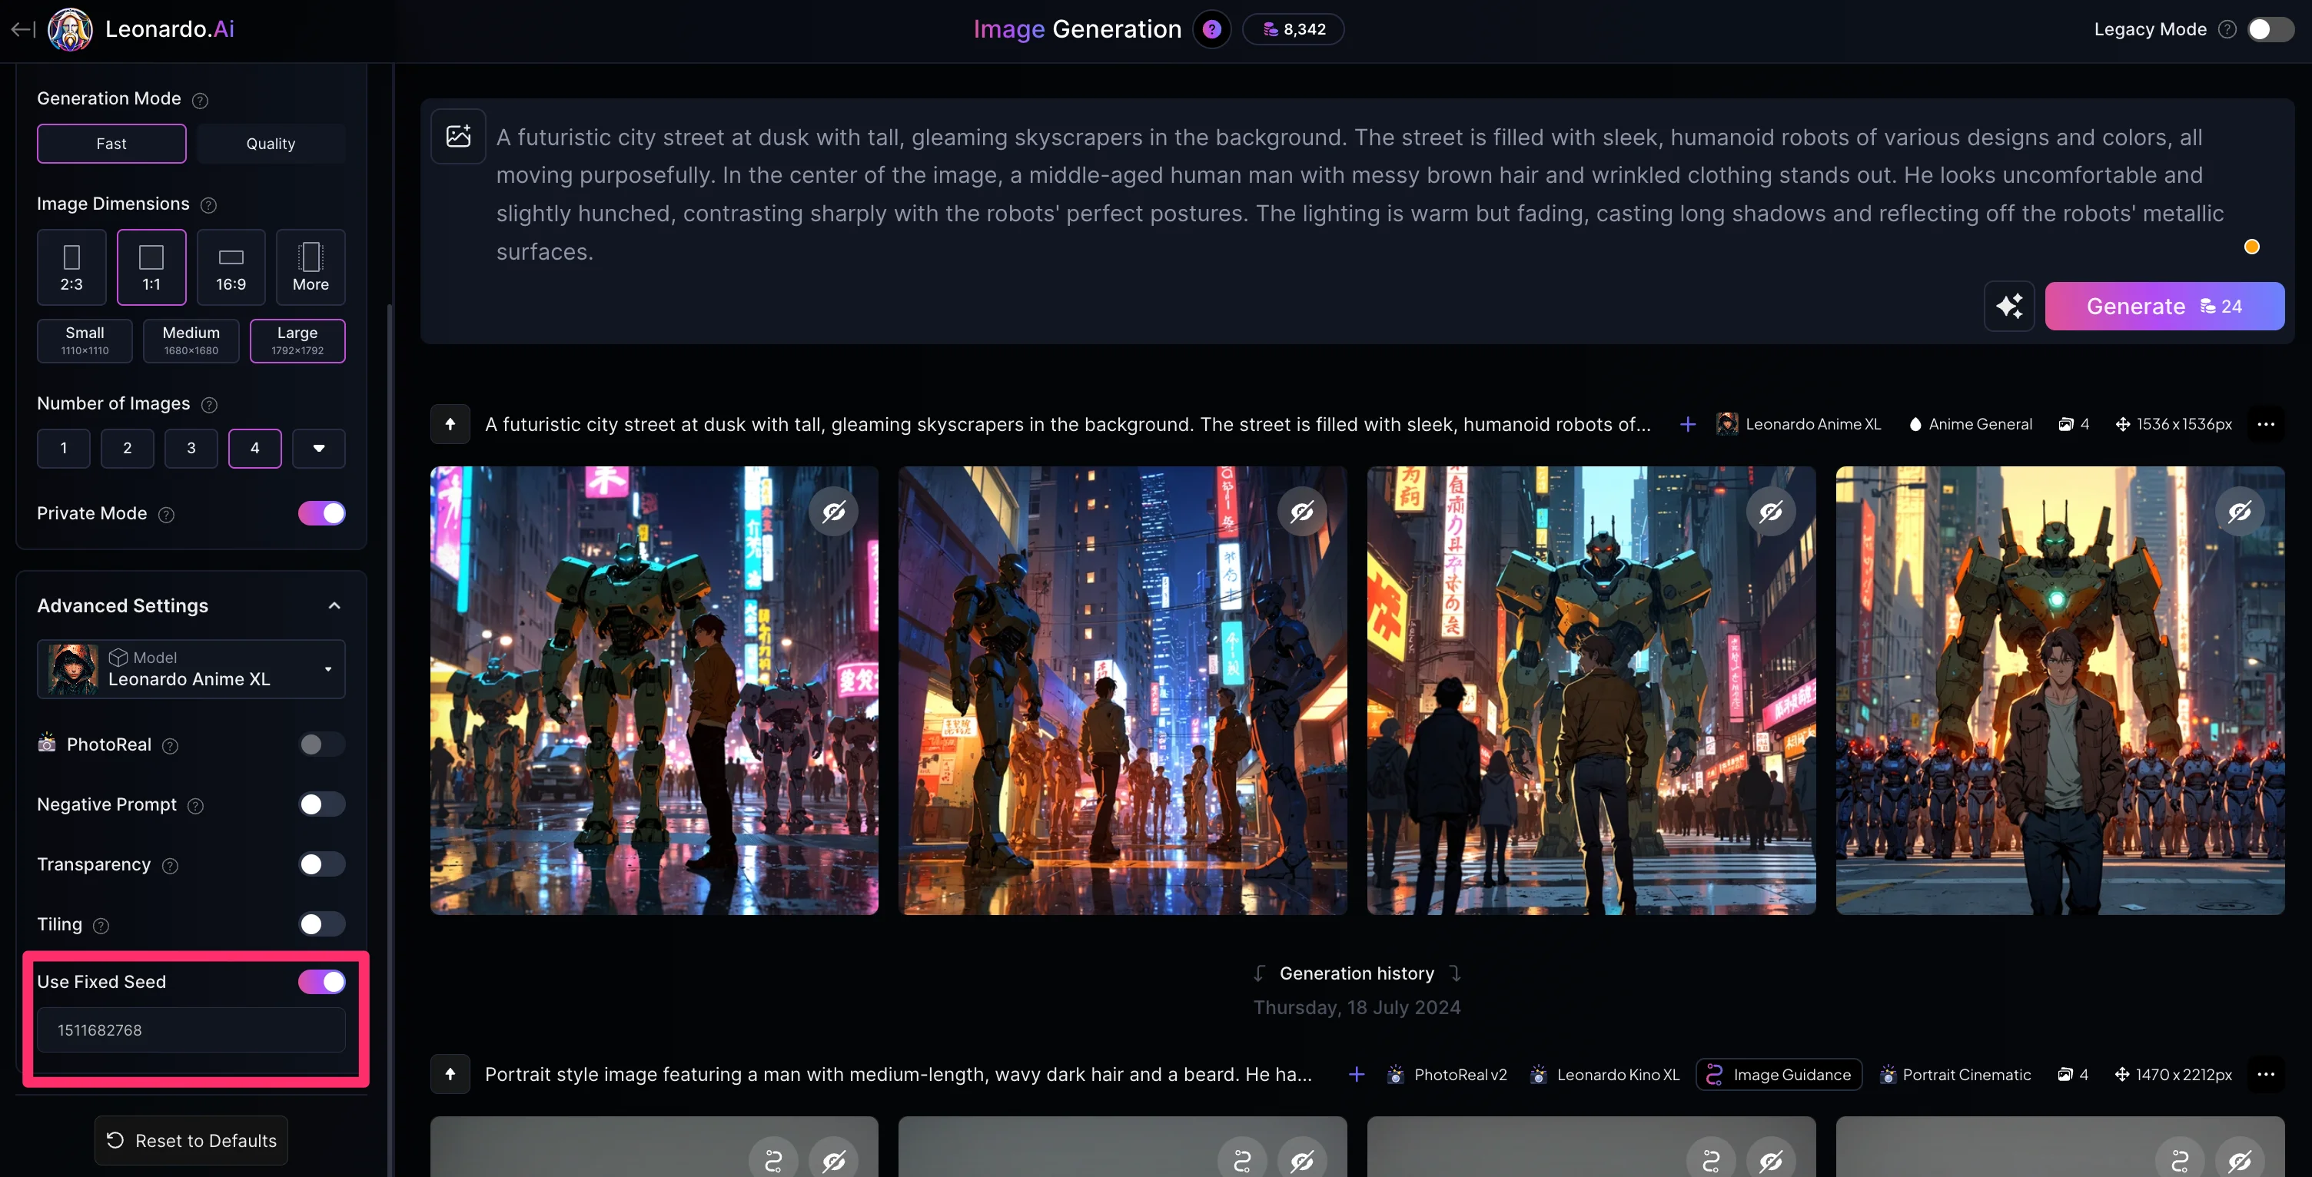Click Reset to Defaults
Viewport: 2312px width, 1177px height.
(x=191, y=1140)
